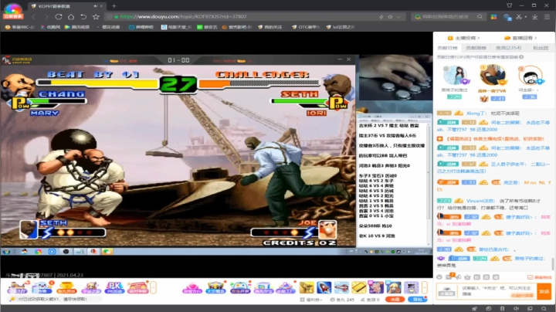The width and height of the screenshot is (556, 312).
Task: Open a new browser tab
Action: point(114,6)
